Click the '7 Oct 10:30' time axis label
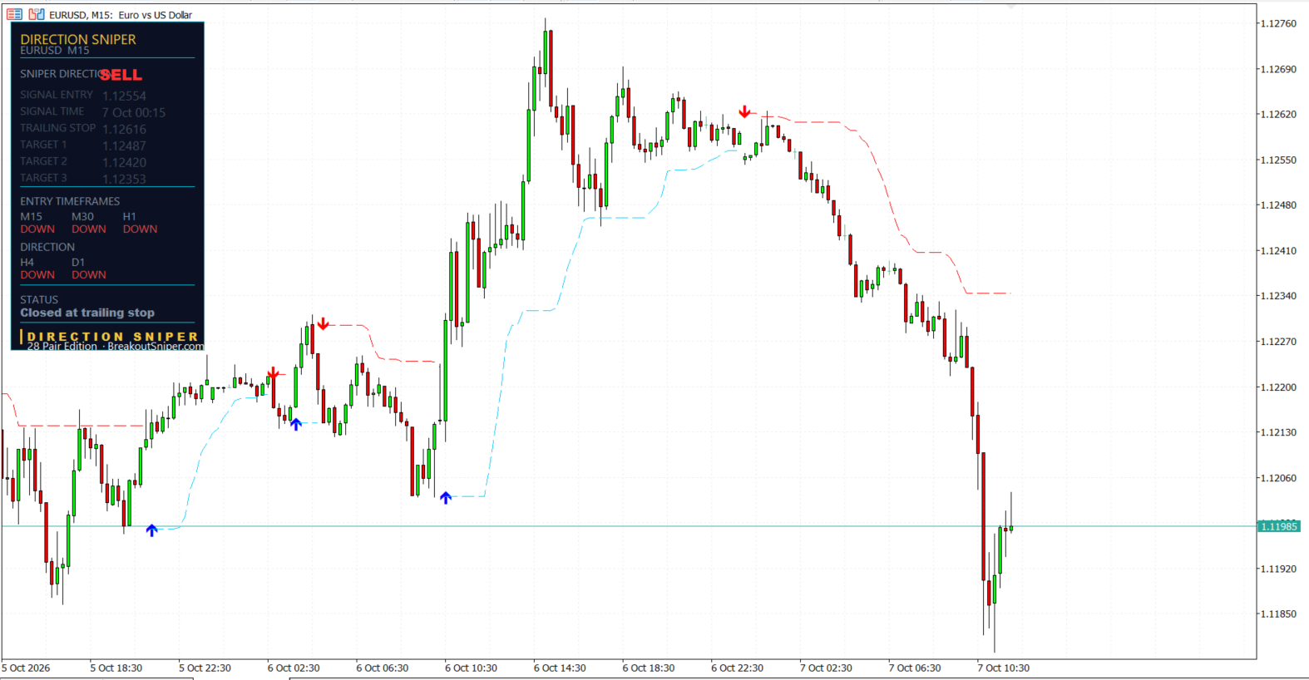Image resolution: width=1309 pixels, height=680 pixels. click(x=1004, y=668)
